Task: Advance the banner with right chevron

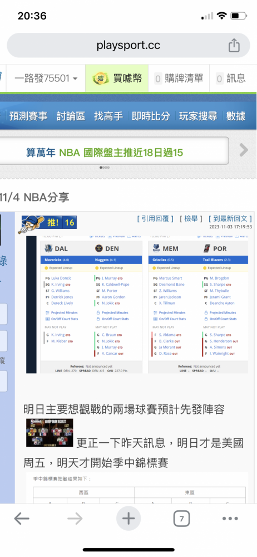Action: (244, 150)
